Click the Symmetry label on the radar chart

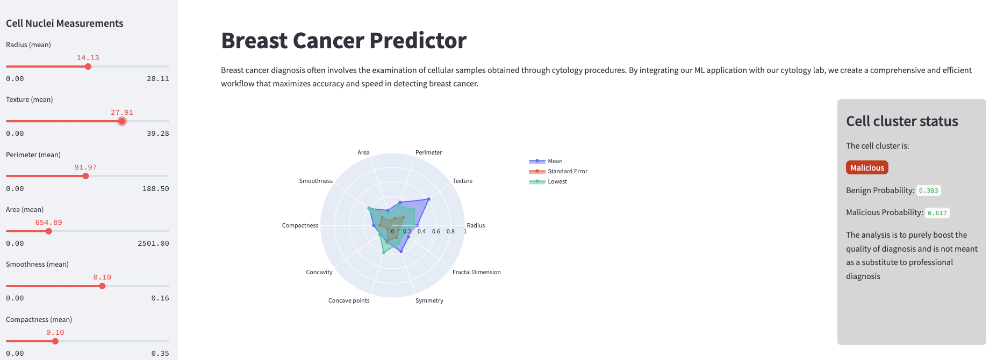pyautogui.click(x=429, y=300)
